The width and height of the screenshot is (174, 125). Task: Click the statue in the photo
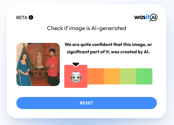click(x=39, y=60)
